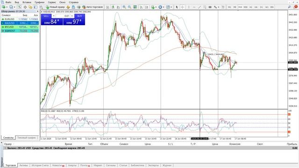Open the Вставка menu
The height and width of the screenshot is (168, 299).
pos(27,2)
